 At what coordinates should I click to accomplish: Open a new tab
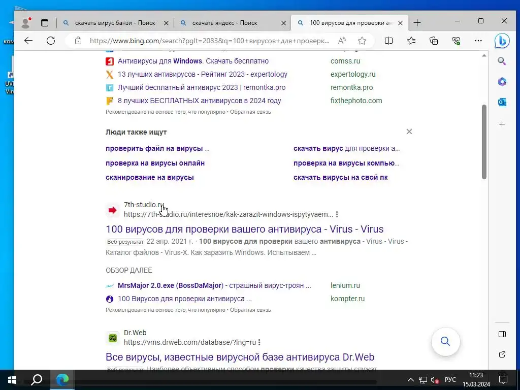point(417,23)
